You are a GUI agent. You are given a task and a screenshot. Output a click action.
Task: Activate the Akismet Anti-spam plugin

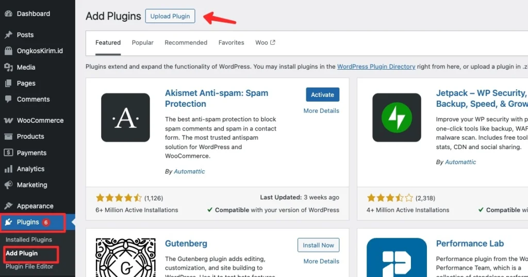323,95
